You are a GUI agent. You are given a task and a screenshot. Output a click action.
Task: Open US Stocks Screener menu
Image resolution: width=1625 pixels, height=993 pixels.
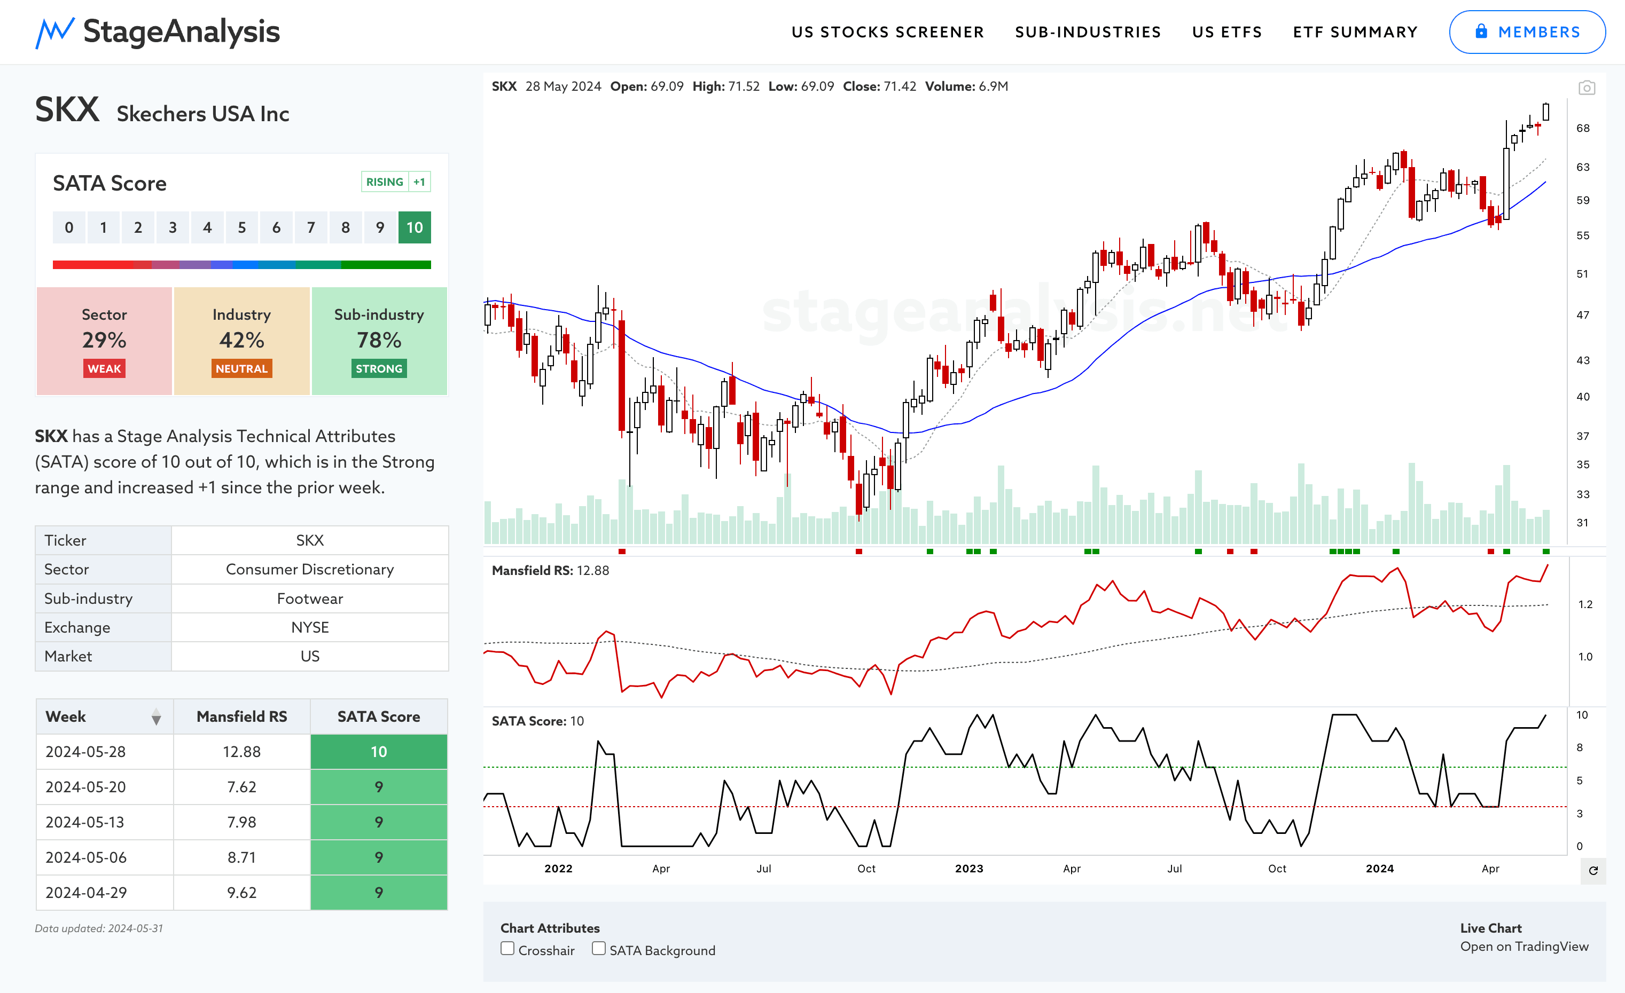(x=888, y=31)
